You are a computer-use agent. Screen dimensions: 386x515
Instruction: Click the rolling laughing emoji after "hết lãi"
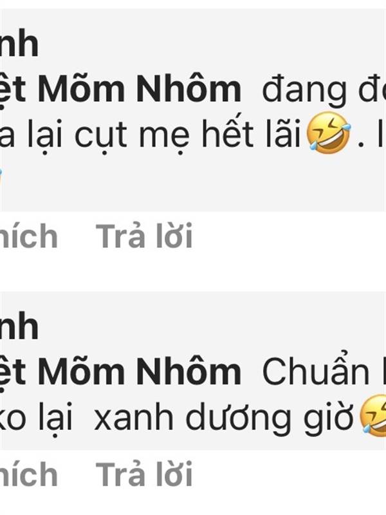coord(329,133)
